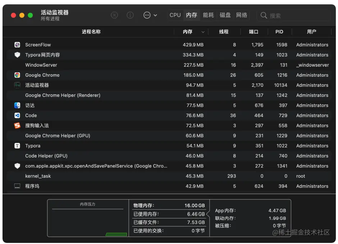Click the Typora T icon

(x=17, y=146)
